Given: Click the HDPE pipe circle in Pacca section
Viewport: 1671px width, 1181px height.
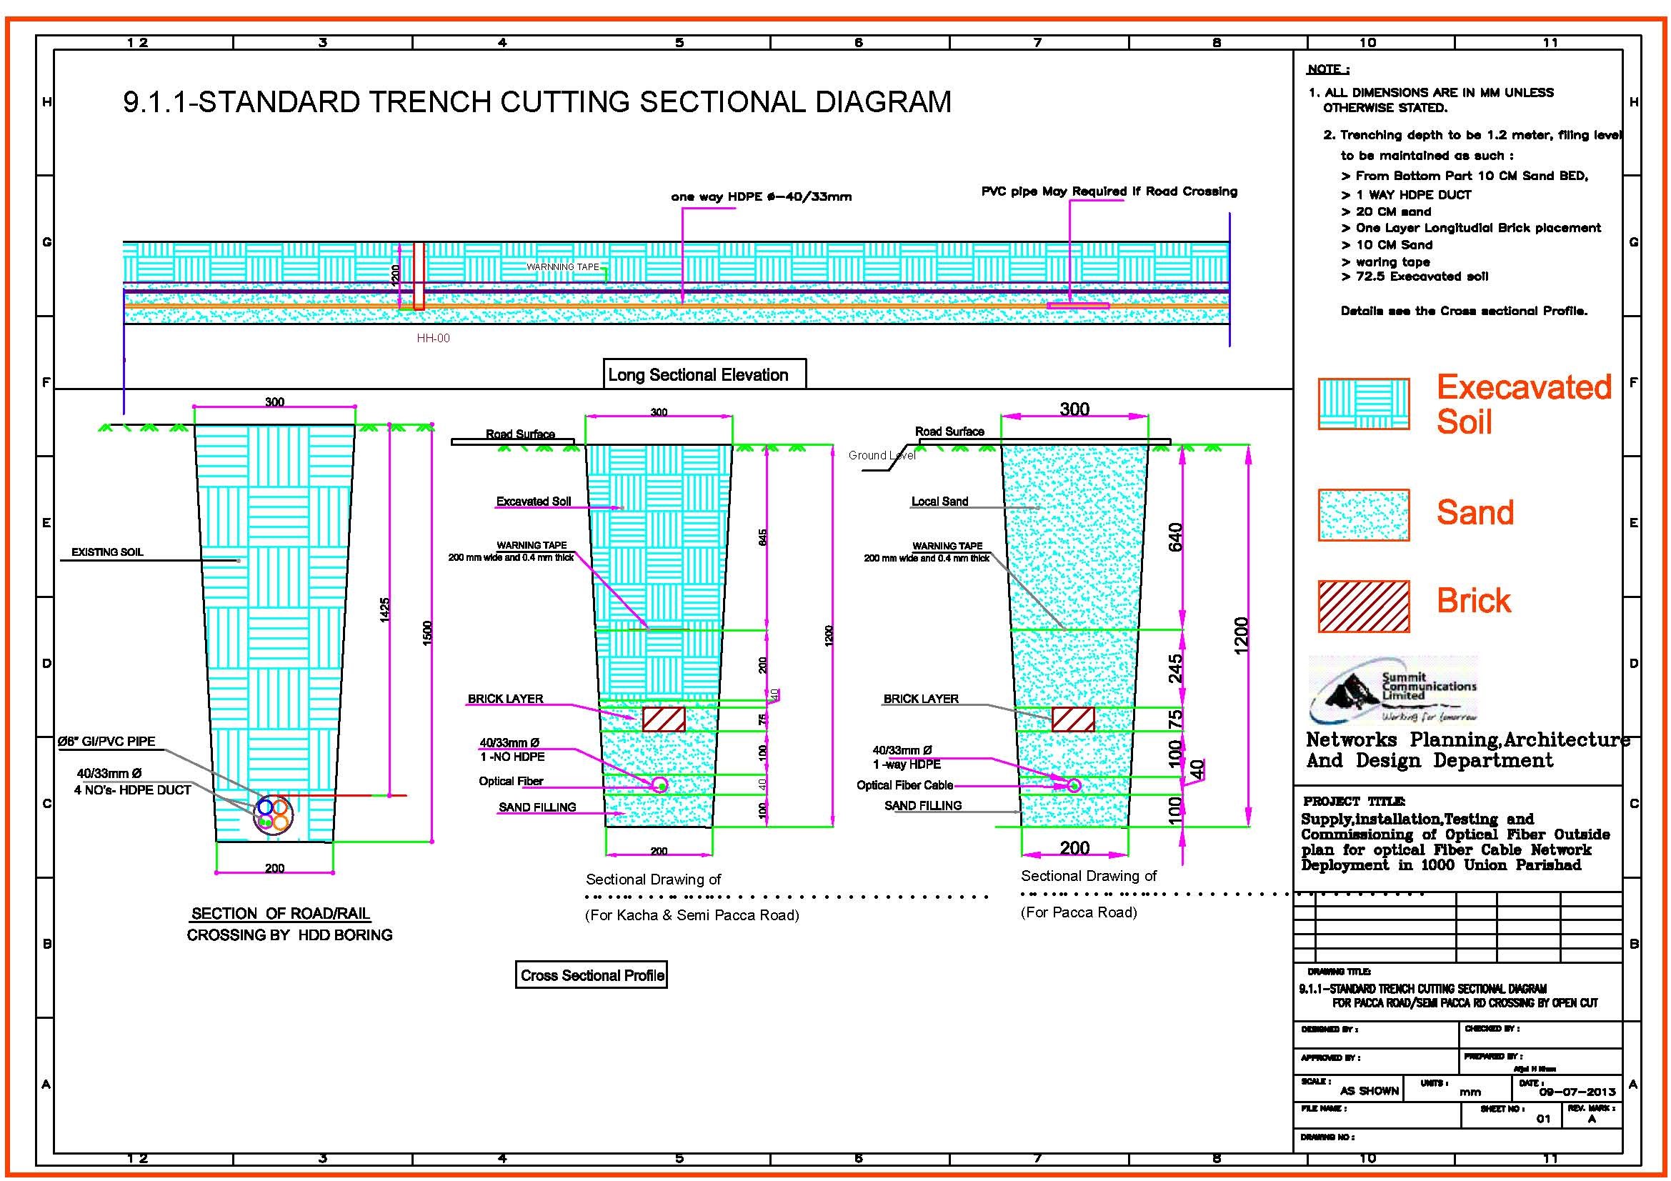Looking at the screenshot, I should tap(1074, 785).
